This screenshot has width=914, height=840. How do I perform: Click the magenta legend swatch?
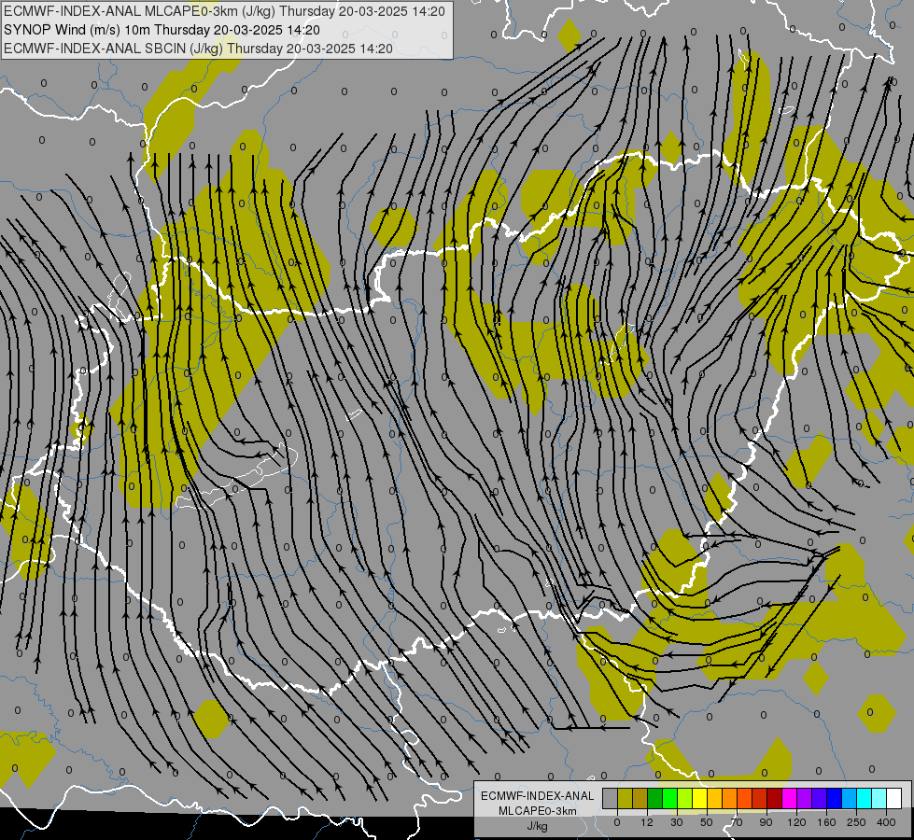tap(789, 798)
